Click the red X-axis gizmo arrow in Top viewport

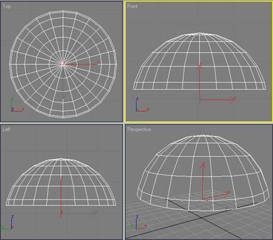(82, 63)
